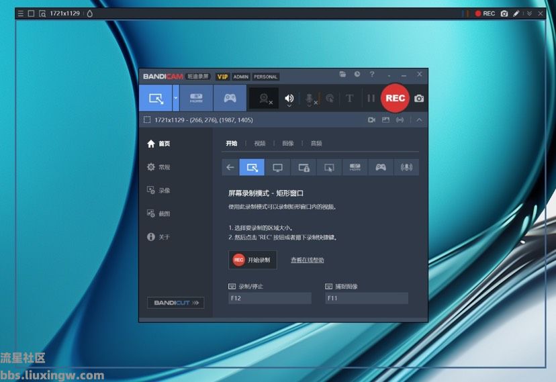The width and height of the screenshot is (556, 382).
Task: Toggle the webcam overlay icon
Action: (x=265, y=99)
